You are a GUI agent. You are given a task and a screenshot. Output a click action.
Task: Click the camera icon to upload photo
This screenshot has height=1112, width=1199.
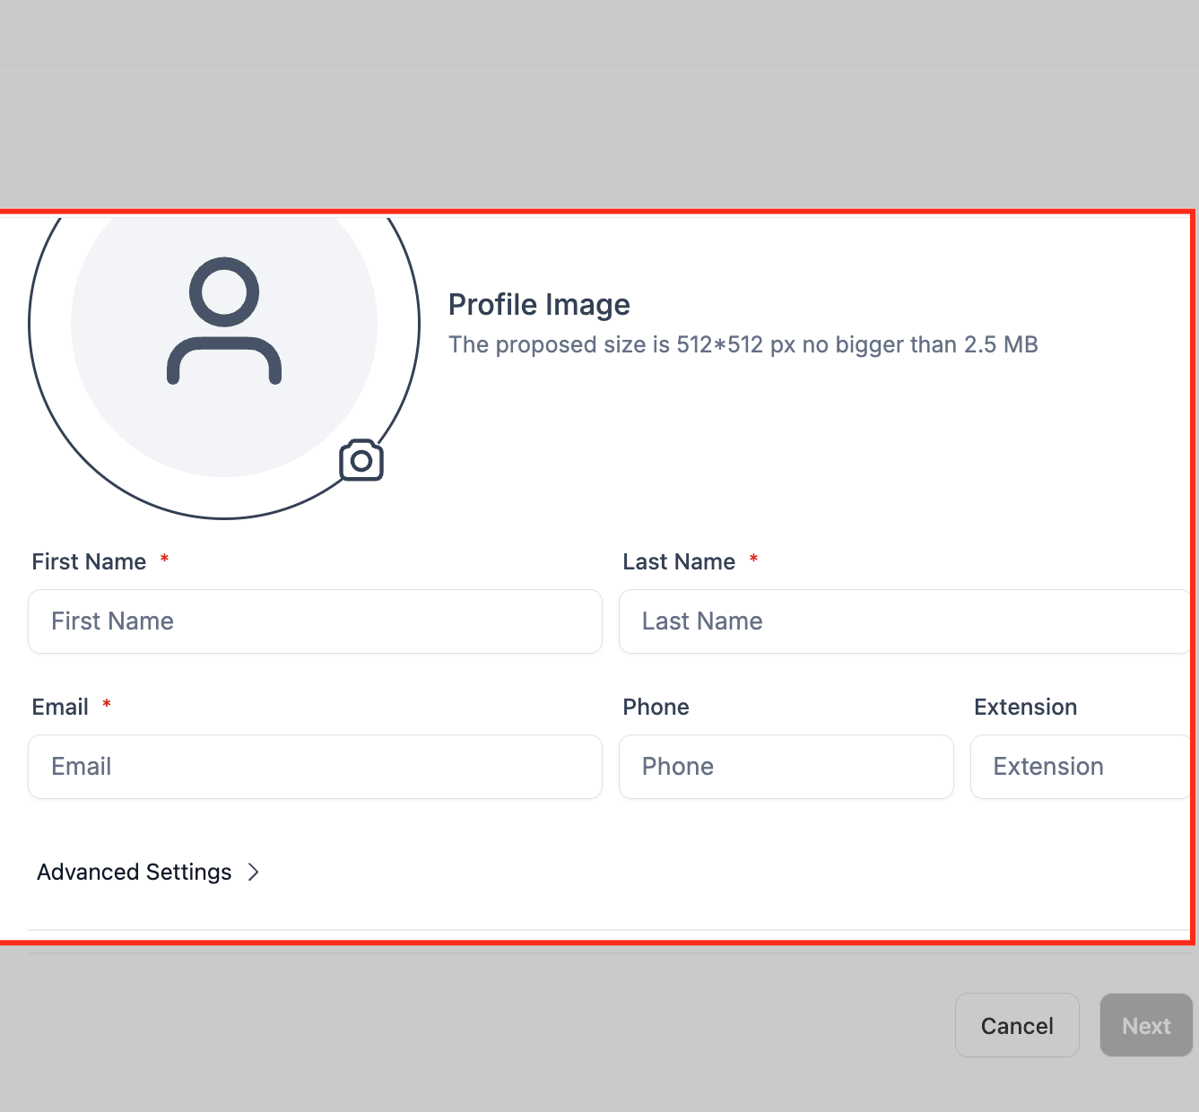[361, 460]
